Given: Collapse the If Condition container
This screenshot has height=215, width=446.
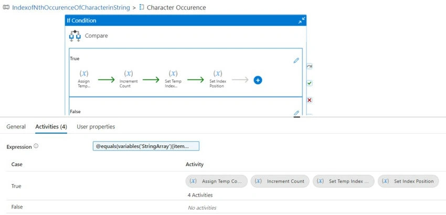Looking at the screenshot, I should pyautogui.click(x=302, y=20).
